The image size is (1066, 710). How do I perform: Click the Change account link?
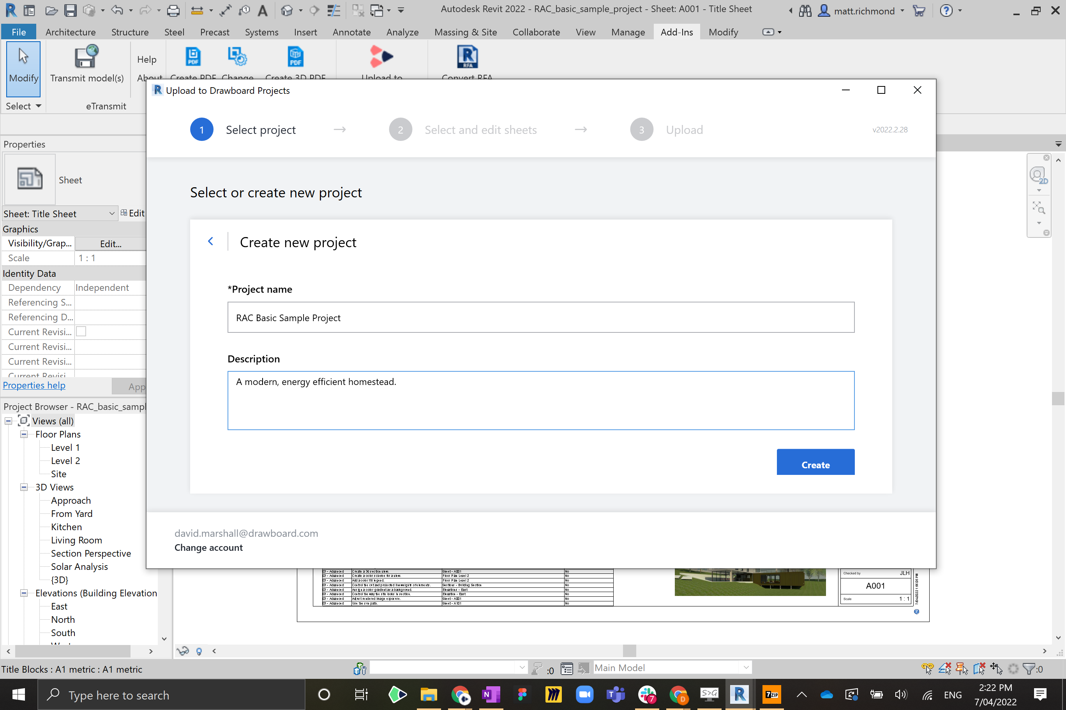(x=208, y=547)
